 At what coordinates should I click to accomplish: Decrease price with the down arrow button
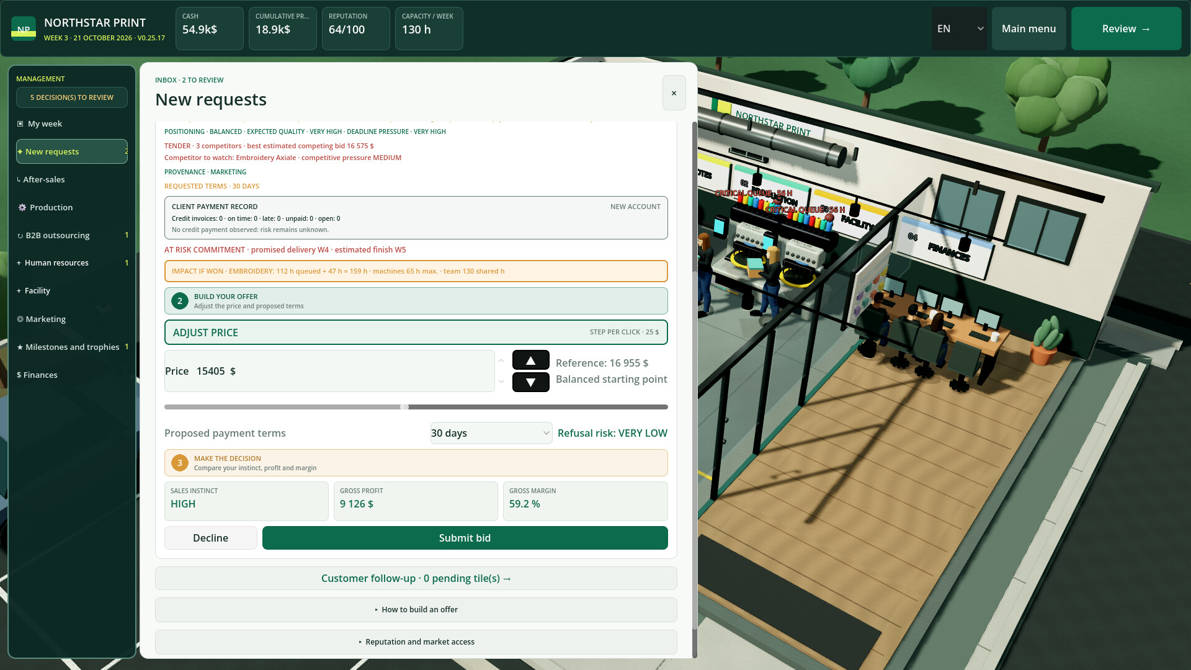(530, 382)
